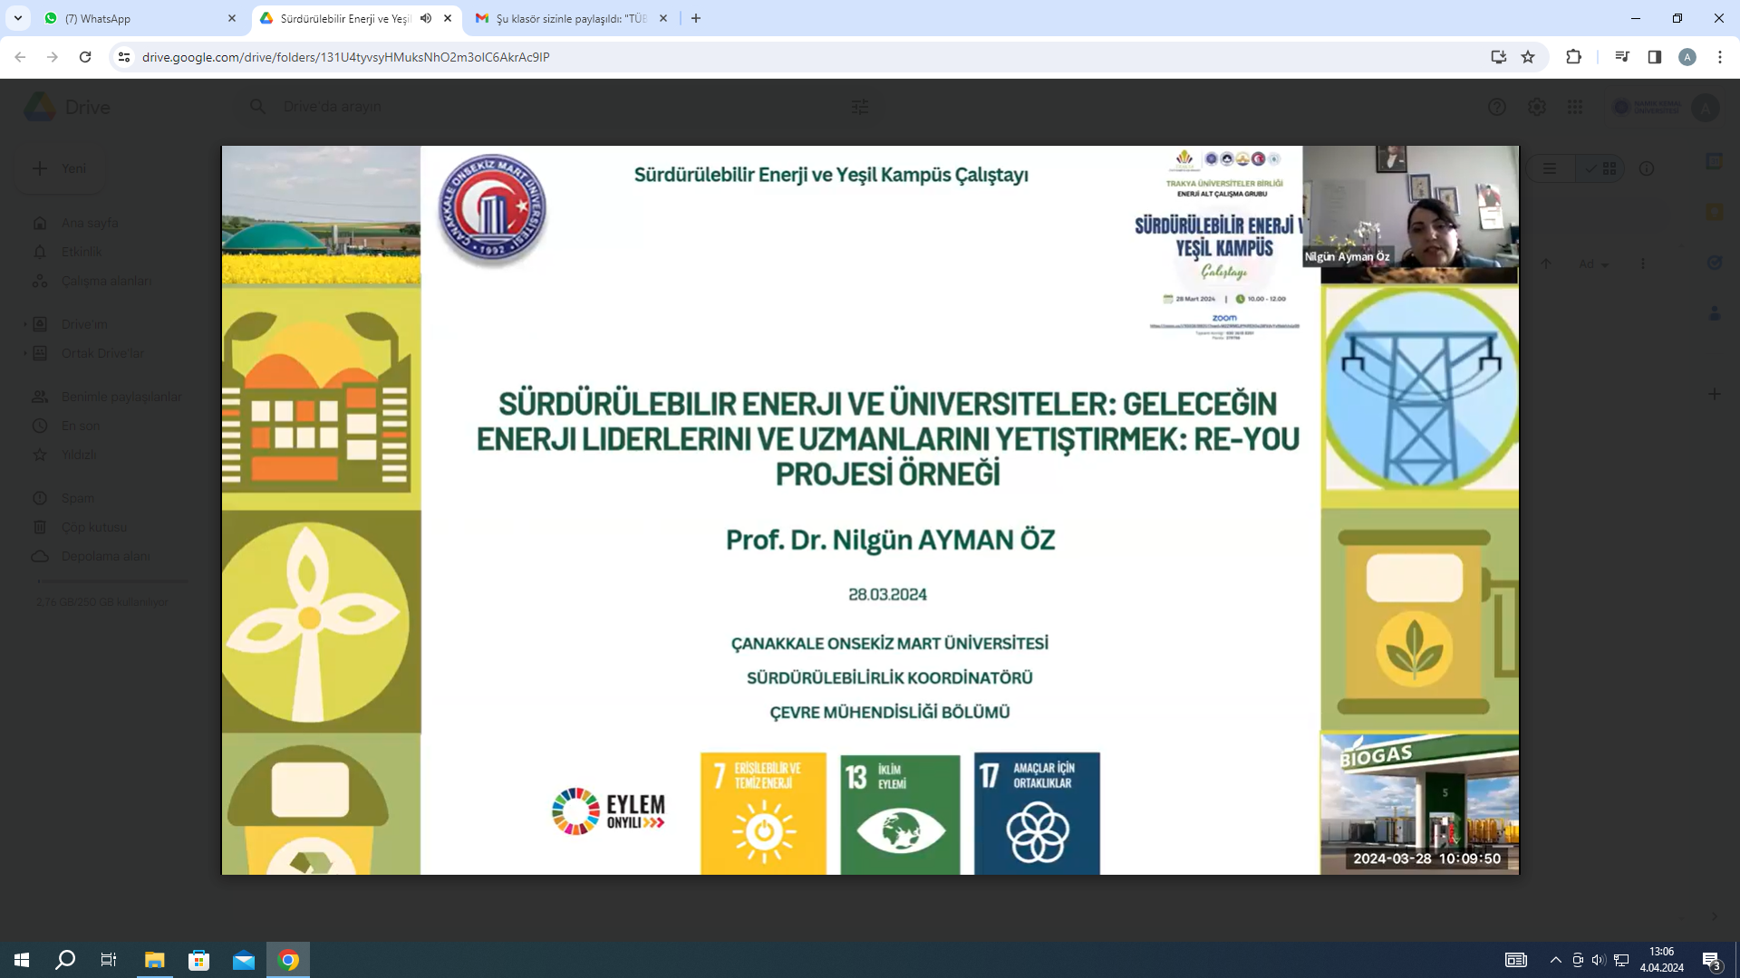Open Drive help question mark icon

[x=1496, y=107]
